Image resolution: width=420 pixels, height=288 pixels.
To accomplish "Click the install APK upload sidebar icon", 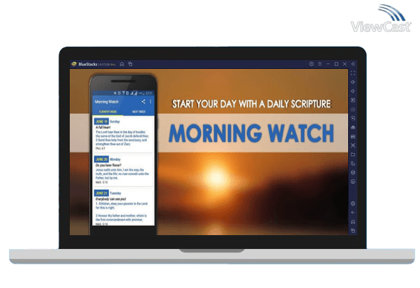I will 353,127.
